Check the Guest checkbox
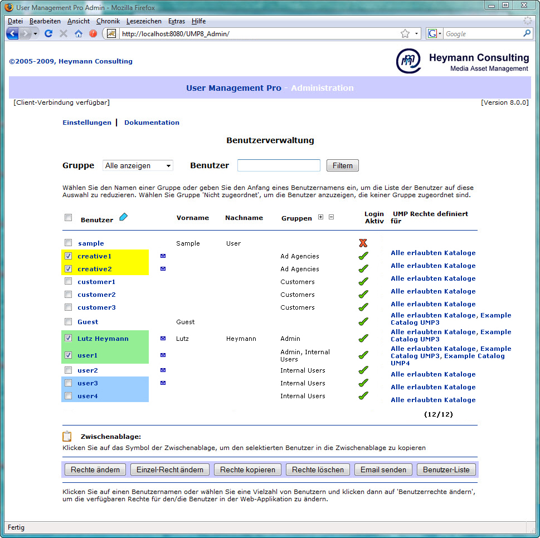The height and width of the screenshot is (538, 540). coord(68,321)
